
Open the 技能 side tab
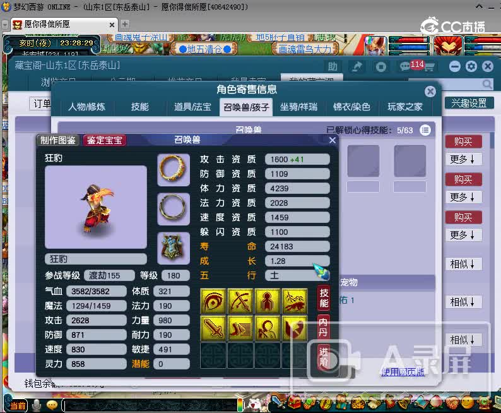click(324, 298)
